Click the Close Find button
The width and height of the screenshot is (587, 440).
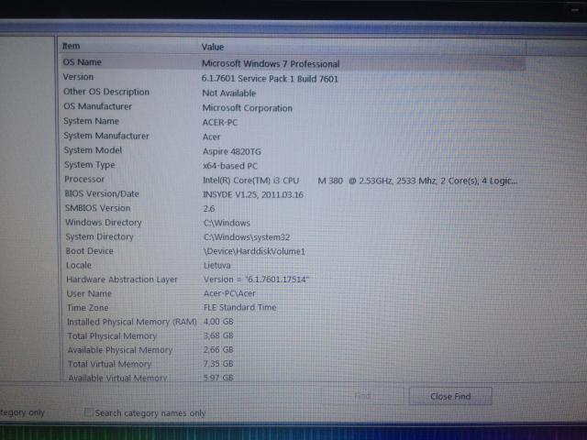coord(450,396)
